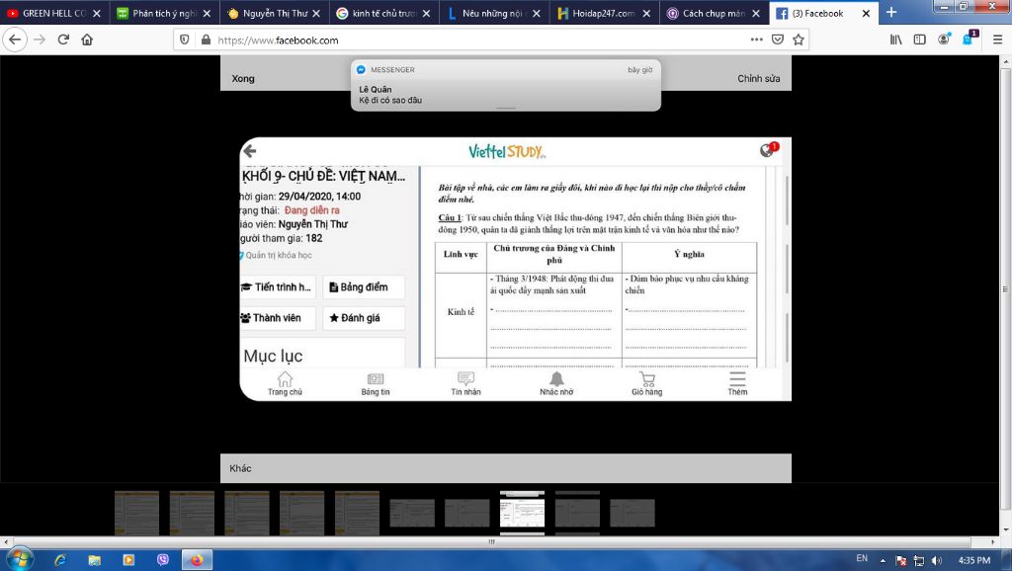Open the Firefox hamburger menu
This screenshot has width=1012, height=571.
pos(997,40)
